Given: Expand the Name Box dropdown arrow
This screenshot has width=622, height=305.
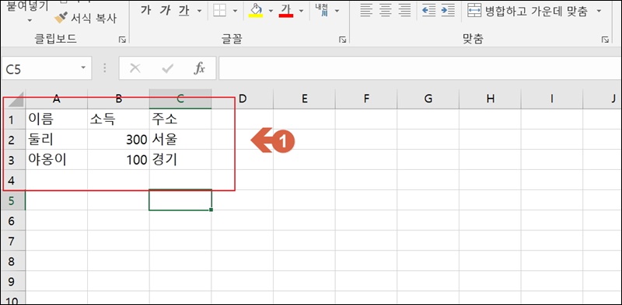Looking at the screenshot, I should [83, 68].
